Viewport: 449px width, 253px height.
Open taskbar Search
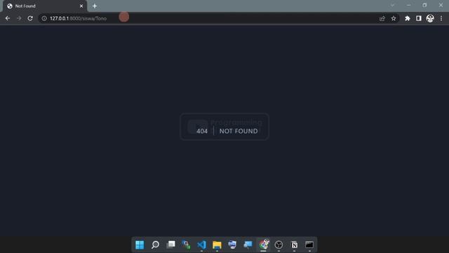155,245
